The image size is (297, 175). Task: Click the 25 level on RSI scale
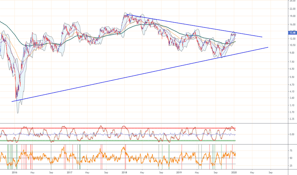tap(291, 165)
